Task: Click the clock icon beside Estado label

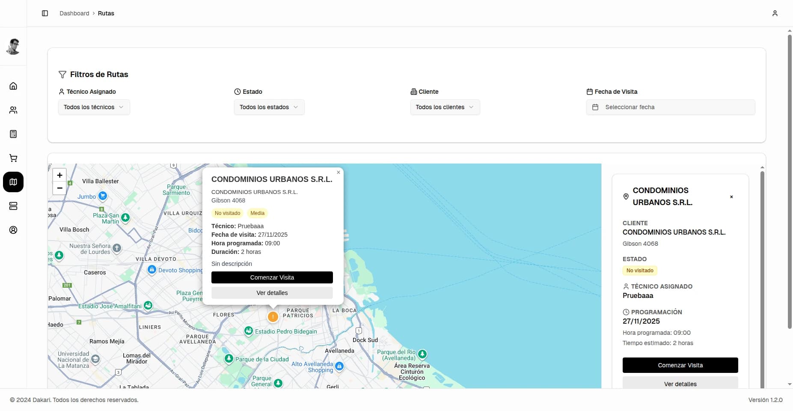Action: [x=238, y=92]
